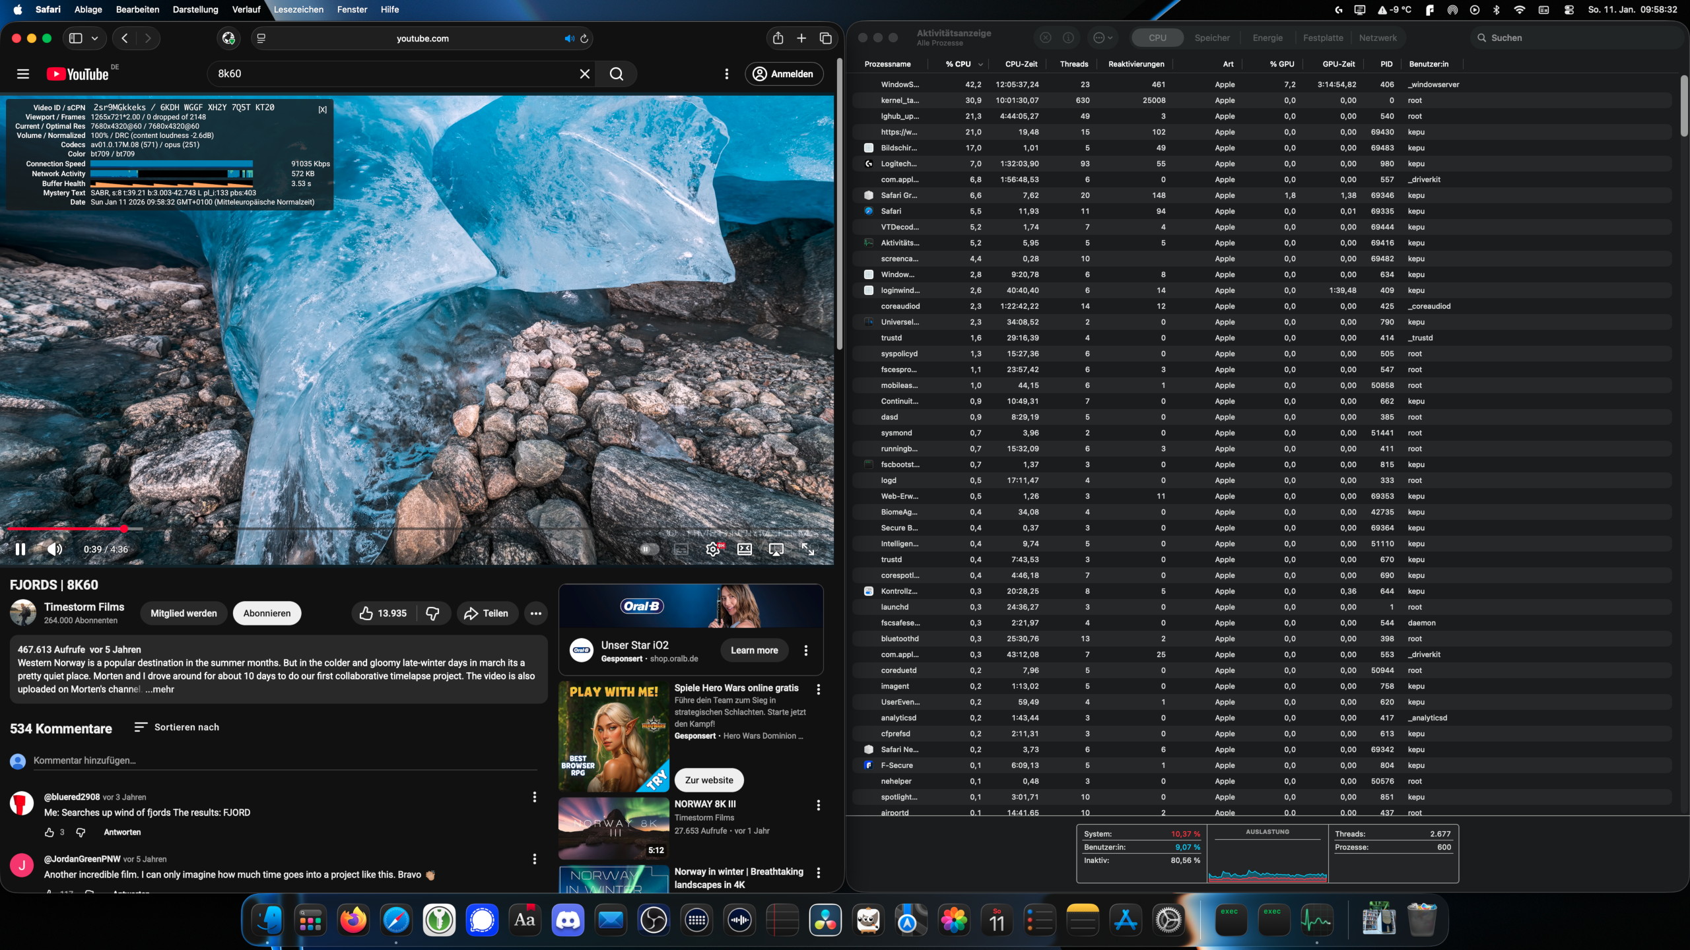Viewport: 1690px width, 950px height.
Task: Open Safari share icon in the toolbar
Action: pos(778,38)
